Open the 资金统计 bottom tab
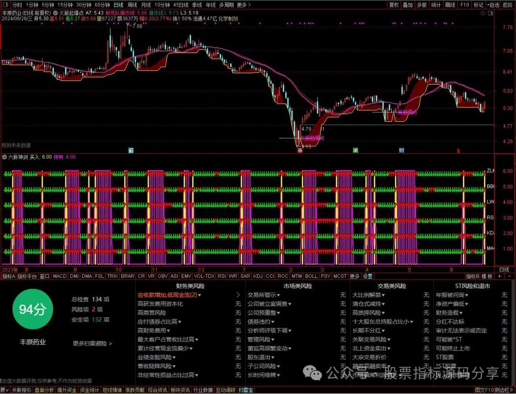Viewport: 516px width, 394px height. pos(89,390)
